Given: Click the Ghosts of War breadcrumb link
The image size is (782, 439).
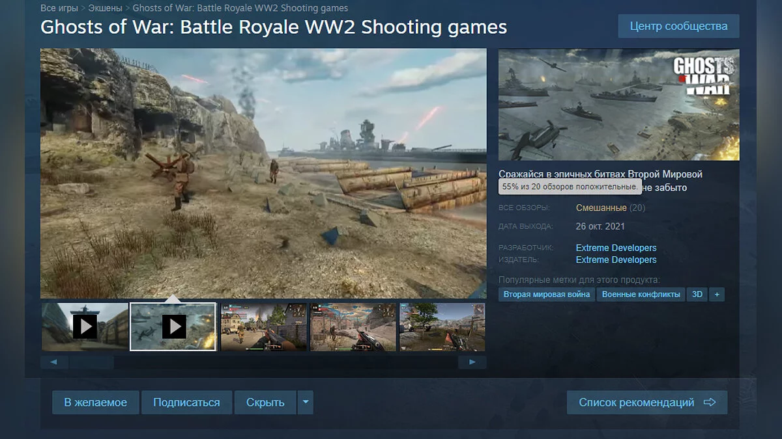Looking at the screenshot, I should 240,8.
